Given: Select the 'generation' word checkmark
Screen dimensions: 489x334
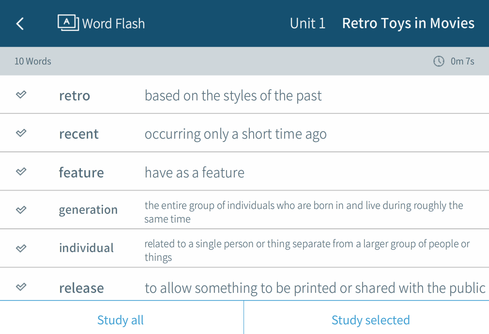Looking at the screenshot, I should [x=21, y=210].
